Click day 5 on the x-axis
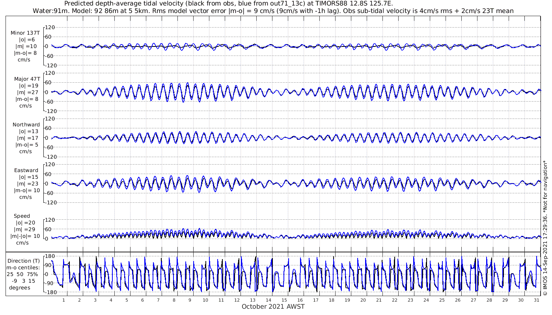Viewport: 552px width, 315px height. (127, 300)
